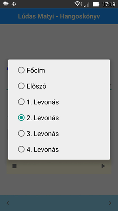The height and width of the screenshot is (211, 118).
Task: Tap the weather cloud notification icon
Action: point(6,4)
